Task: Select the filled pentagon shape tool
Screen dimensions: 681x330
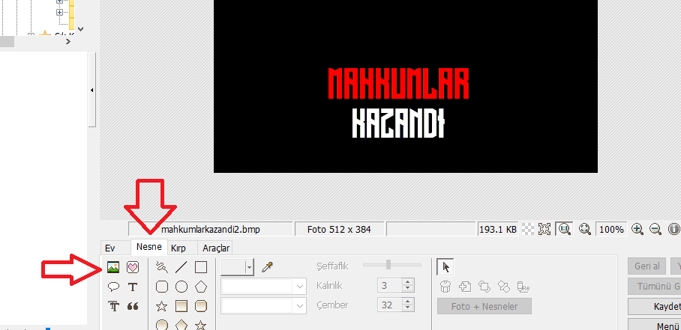Action: tap(181, 326)
